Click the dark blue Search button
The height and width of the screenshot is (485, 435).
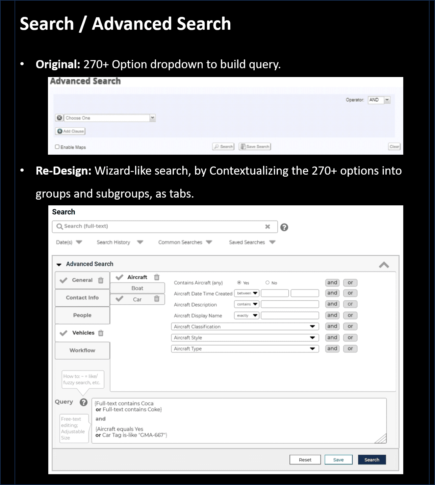click(x=372, y=460)
